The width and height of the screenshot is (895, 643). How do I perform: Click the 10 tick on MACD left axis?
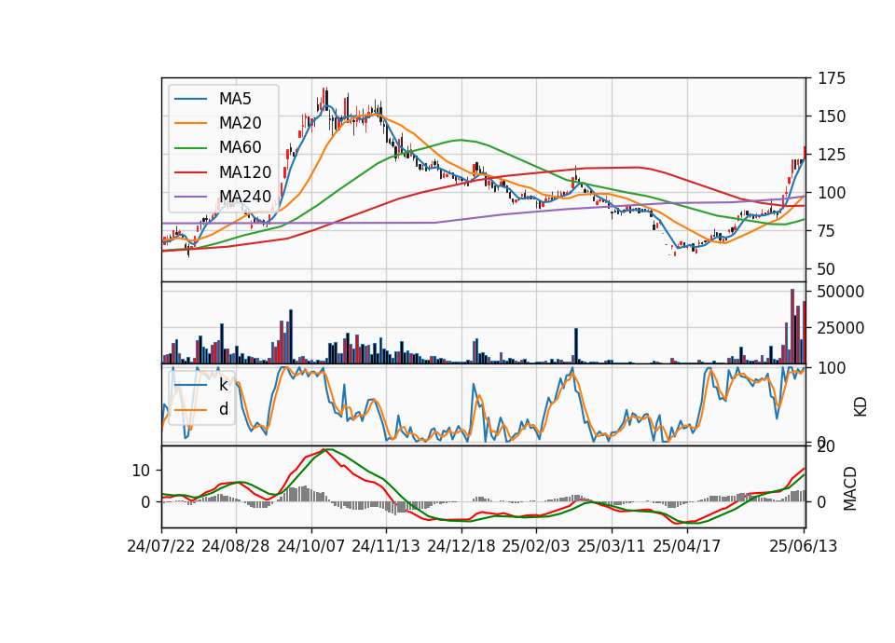click(x=141, y=471)
